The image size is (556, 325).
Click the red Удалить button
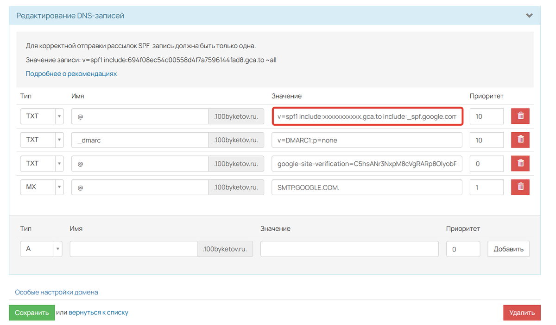522,313
